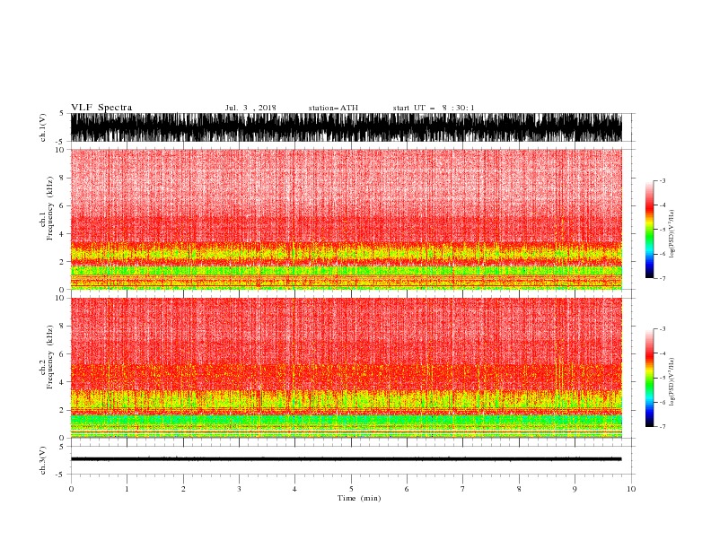
Task: Click the ch.2 frequency axis "10" tick label
Action: click(x=60, y=298)
